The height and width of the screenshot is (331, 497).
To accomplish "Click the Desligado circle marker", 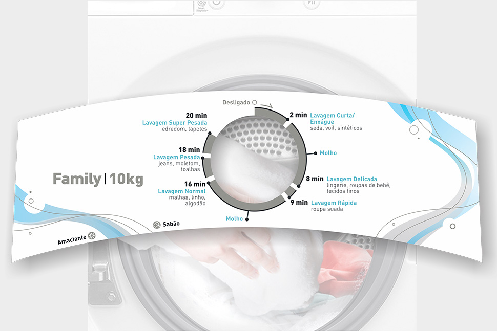I will [255, 102].
